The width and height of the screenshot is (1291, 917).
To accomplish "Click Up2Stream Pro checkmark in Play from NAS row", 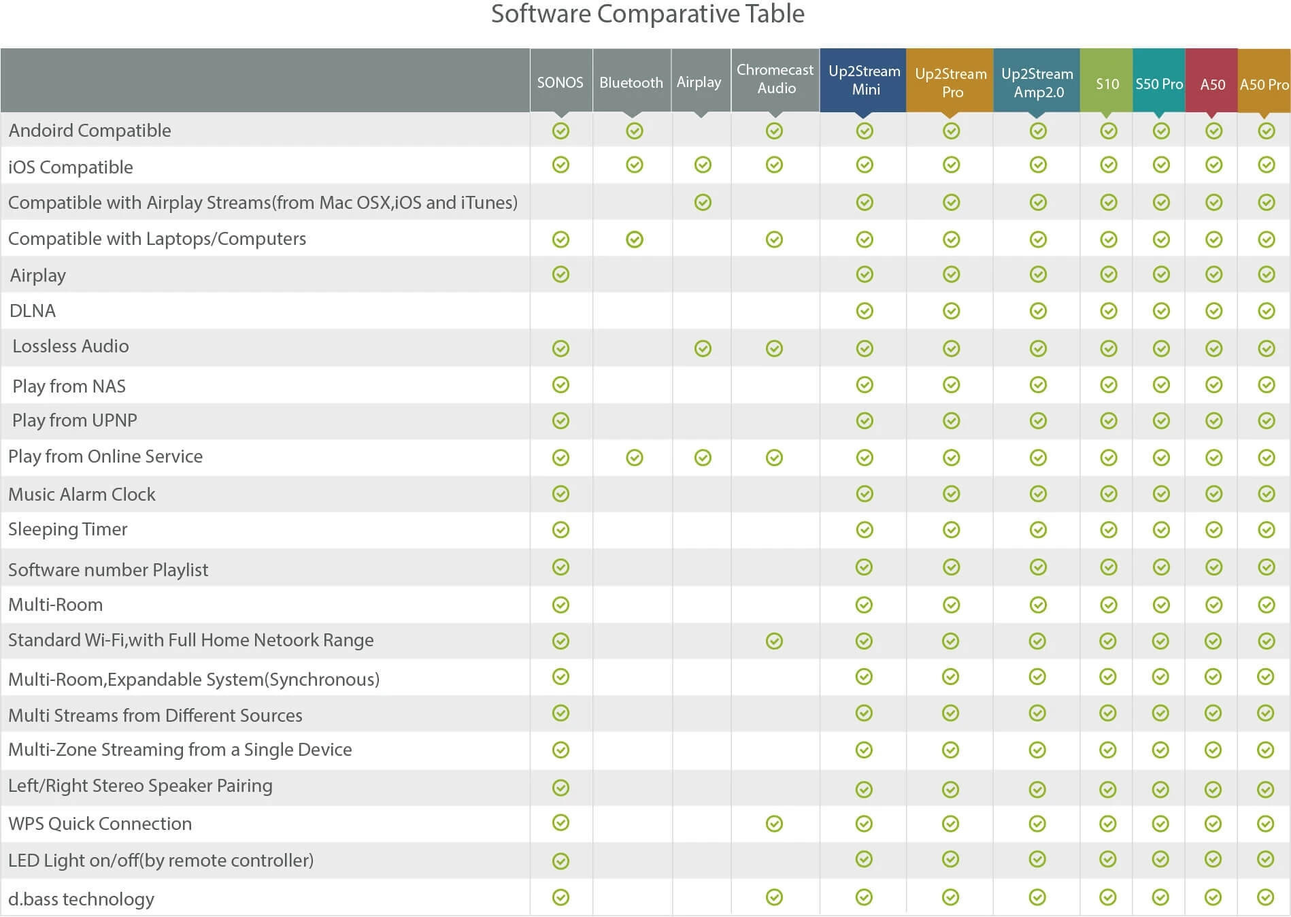I will pyautogui.click(x=951, y=385).
